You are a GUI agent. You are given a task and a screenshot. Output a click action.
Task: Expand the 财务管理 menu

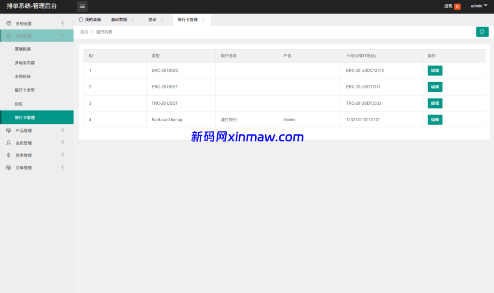[x=62, y=154]
